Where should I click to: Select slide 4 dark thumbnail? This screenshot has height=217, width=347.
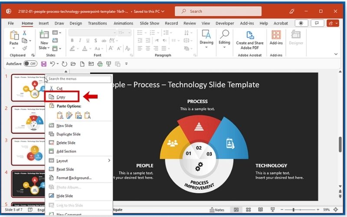(x=28, y=184)
